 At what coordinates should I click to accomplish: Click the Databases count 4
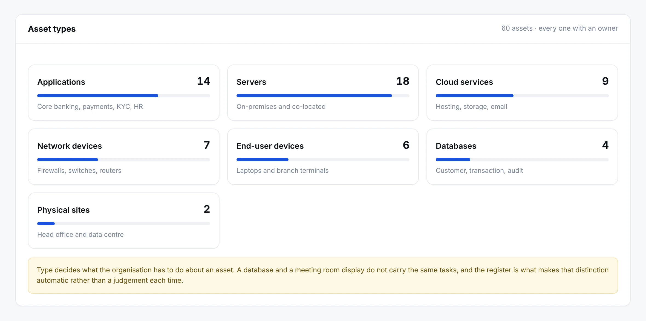605,145
